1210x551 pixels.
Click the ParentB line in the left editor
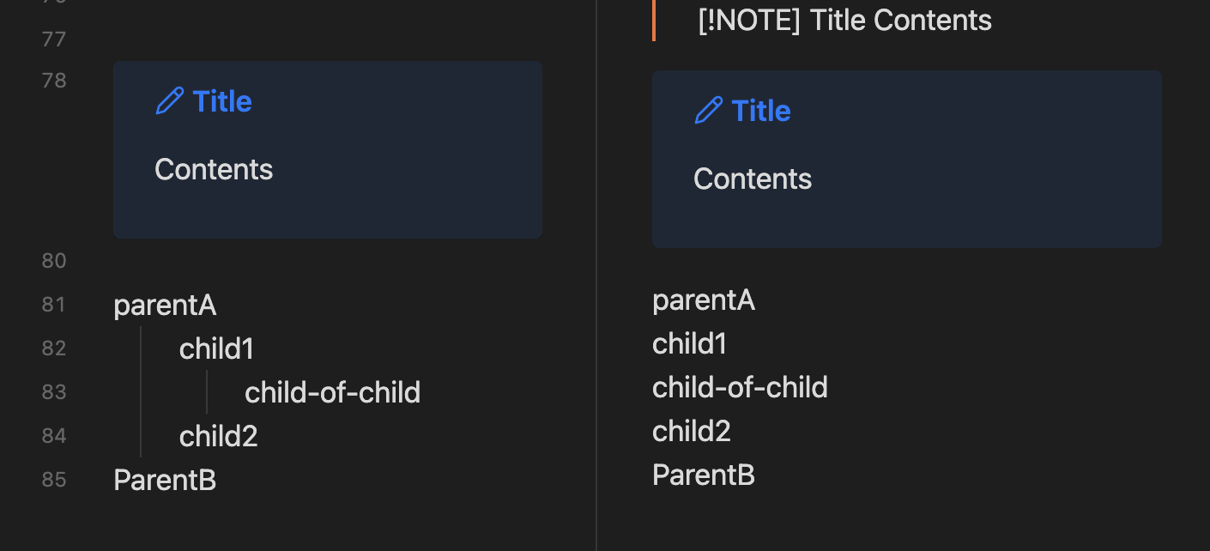(x=165, y=481)
